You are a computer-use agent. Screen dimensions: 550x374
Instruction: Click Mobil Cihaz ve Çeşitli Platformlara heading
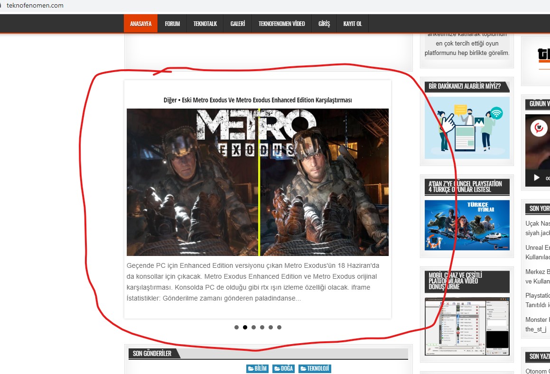pyautogui.click(x=455, y=281)
